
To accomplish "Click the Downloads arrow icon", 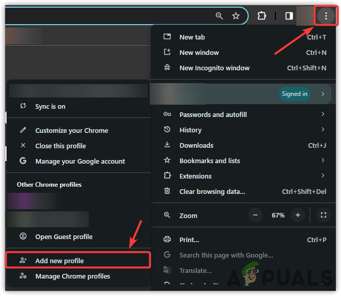I will pyautogui.click(x=167, y=145).
